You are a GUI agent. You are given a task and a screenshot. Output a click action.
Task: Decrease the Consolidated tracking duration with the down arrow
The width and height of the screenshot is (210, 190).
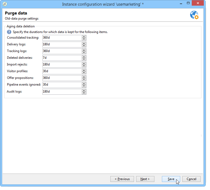coord(84,39)
